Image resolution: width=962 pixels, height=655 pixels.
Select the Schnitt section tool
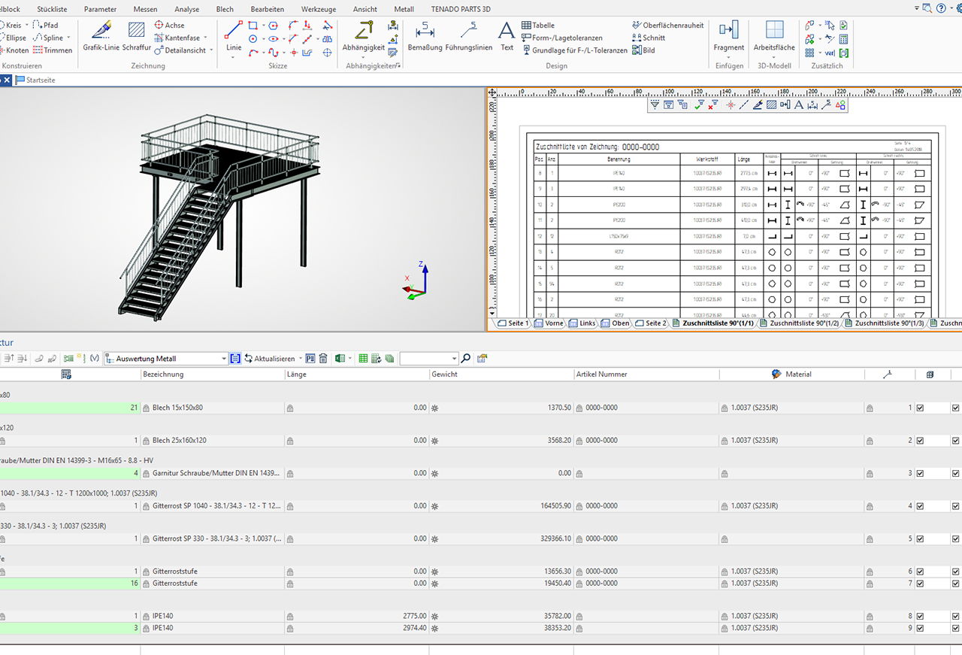point(649,38)
